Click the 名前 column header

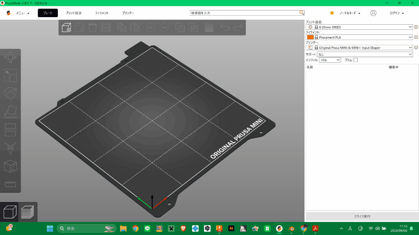coord(310,67)
